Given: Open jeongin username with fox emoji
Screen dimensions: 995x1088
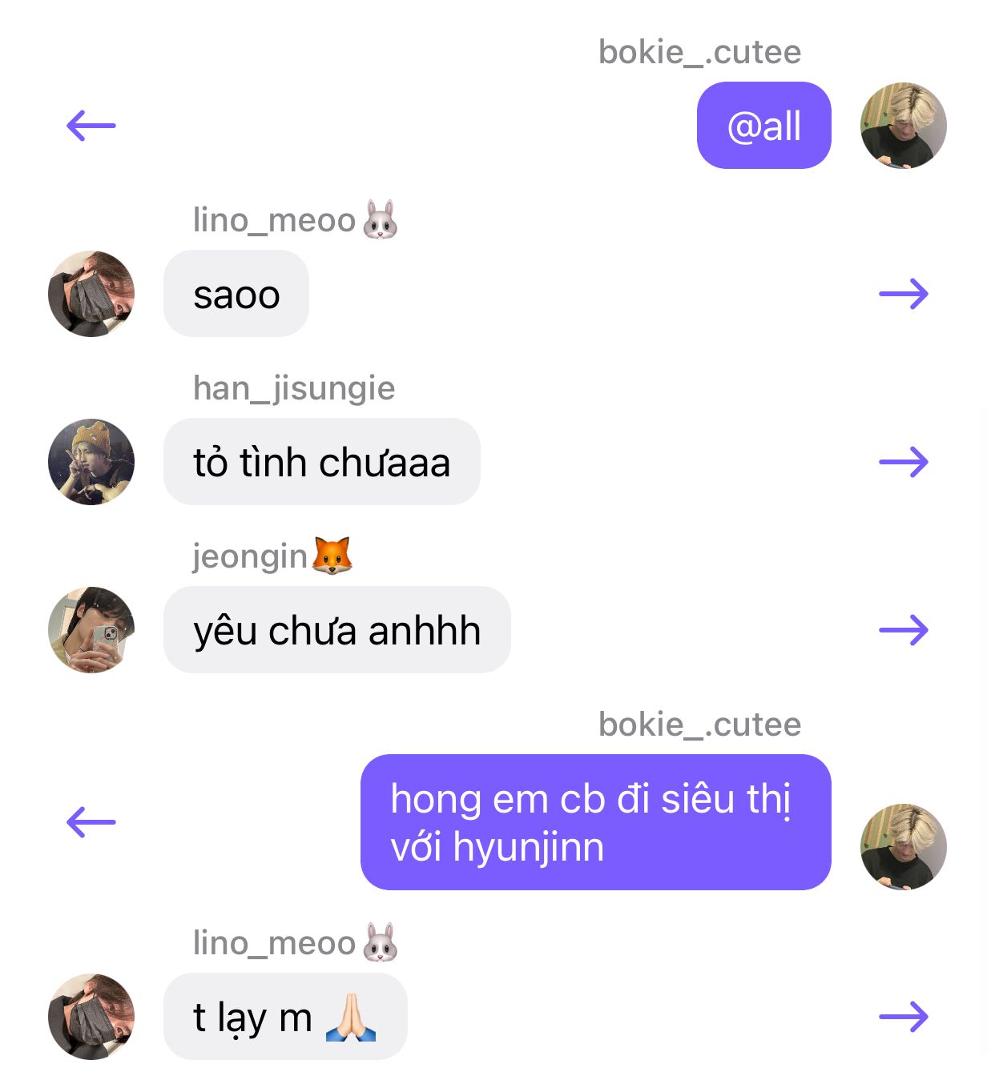Looking at the screenshot, I should [272, 556].
